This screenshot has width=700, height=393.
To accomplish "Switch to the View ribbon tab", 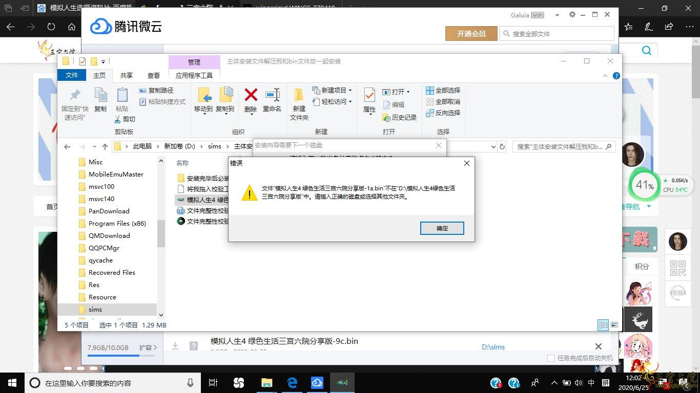I will tap(154, 75).
